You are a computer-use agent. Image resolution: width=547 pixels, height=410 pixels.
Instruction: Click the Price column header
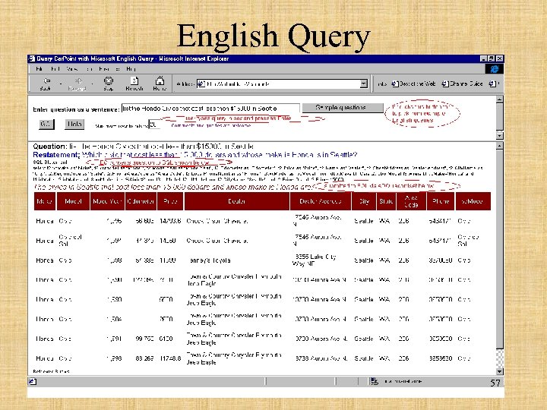(170, 201)
